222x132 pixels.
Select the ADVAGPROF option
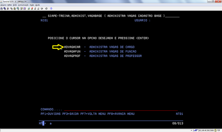click(x=72, y=56)
